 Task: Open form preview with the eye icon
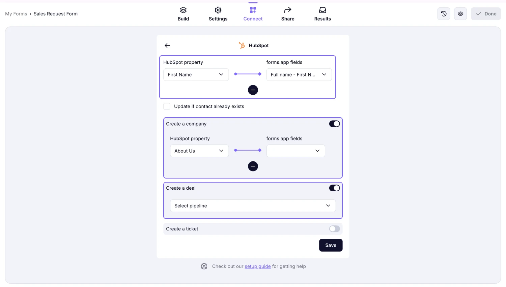[x=460, y=13]
